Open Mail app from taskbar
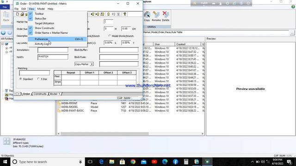 pos(143,162)
